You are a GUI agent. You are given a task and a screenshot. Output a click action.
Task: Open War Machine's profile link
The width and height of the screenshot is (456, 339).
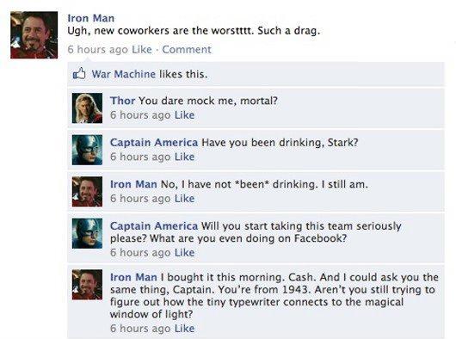[x=124, y=74]
